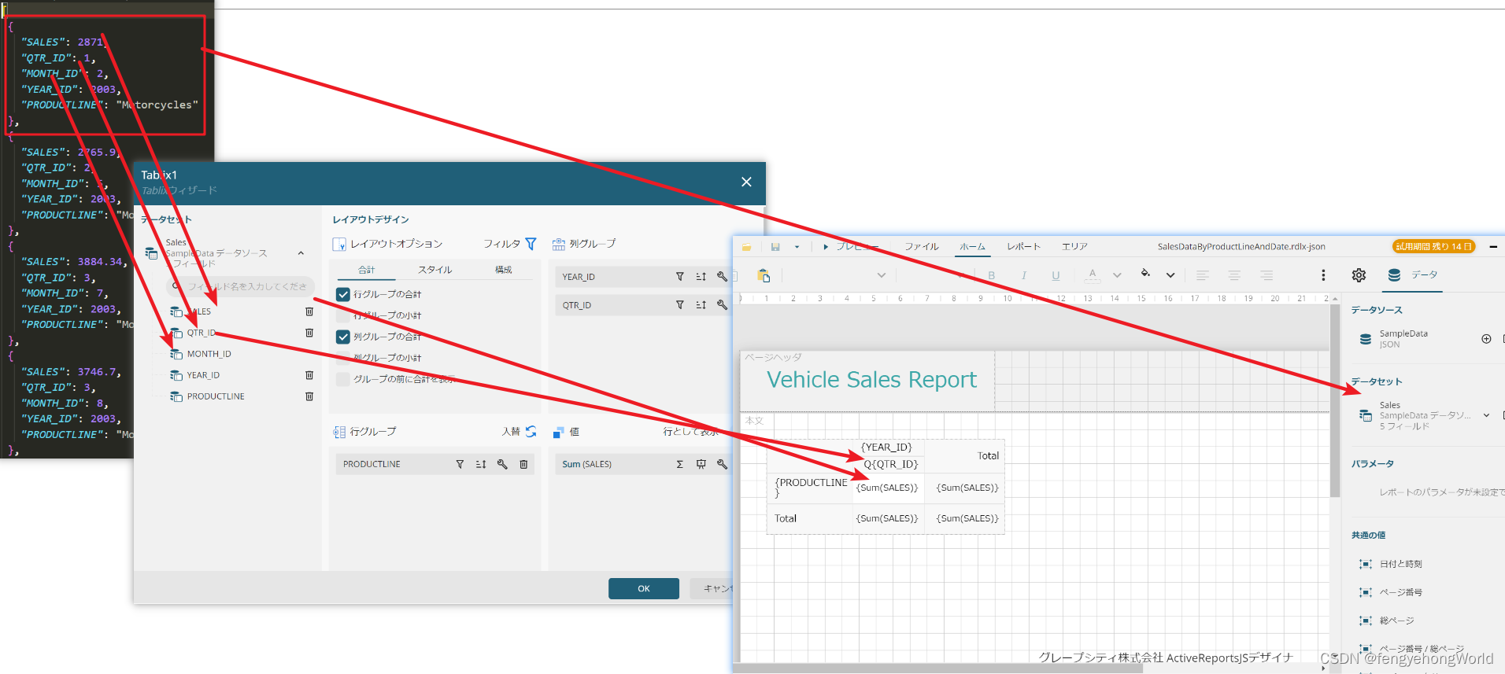Click the OK button in Tablix wizard
Viewport: 1505px width, 674px height.
coord(644,589)
